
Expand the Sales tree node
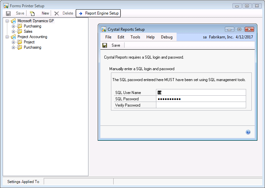click(13, 31)
